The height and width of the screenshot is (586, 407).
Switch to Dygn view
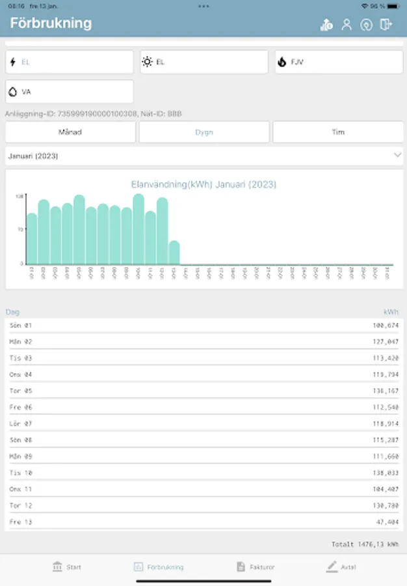point(204,132)
